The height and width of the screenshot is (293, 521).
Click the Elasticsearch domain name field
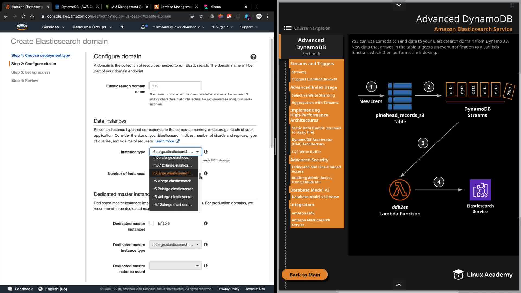tap(175, 86)
